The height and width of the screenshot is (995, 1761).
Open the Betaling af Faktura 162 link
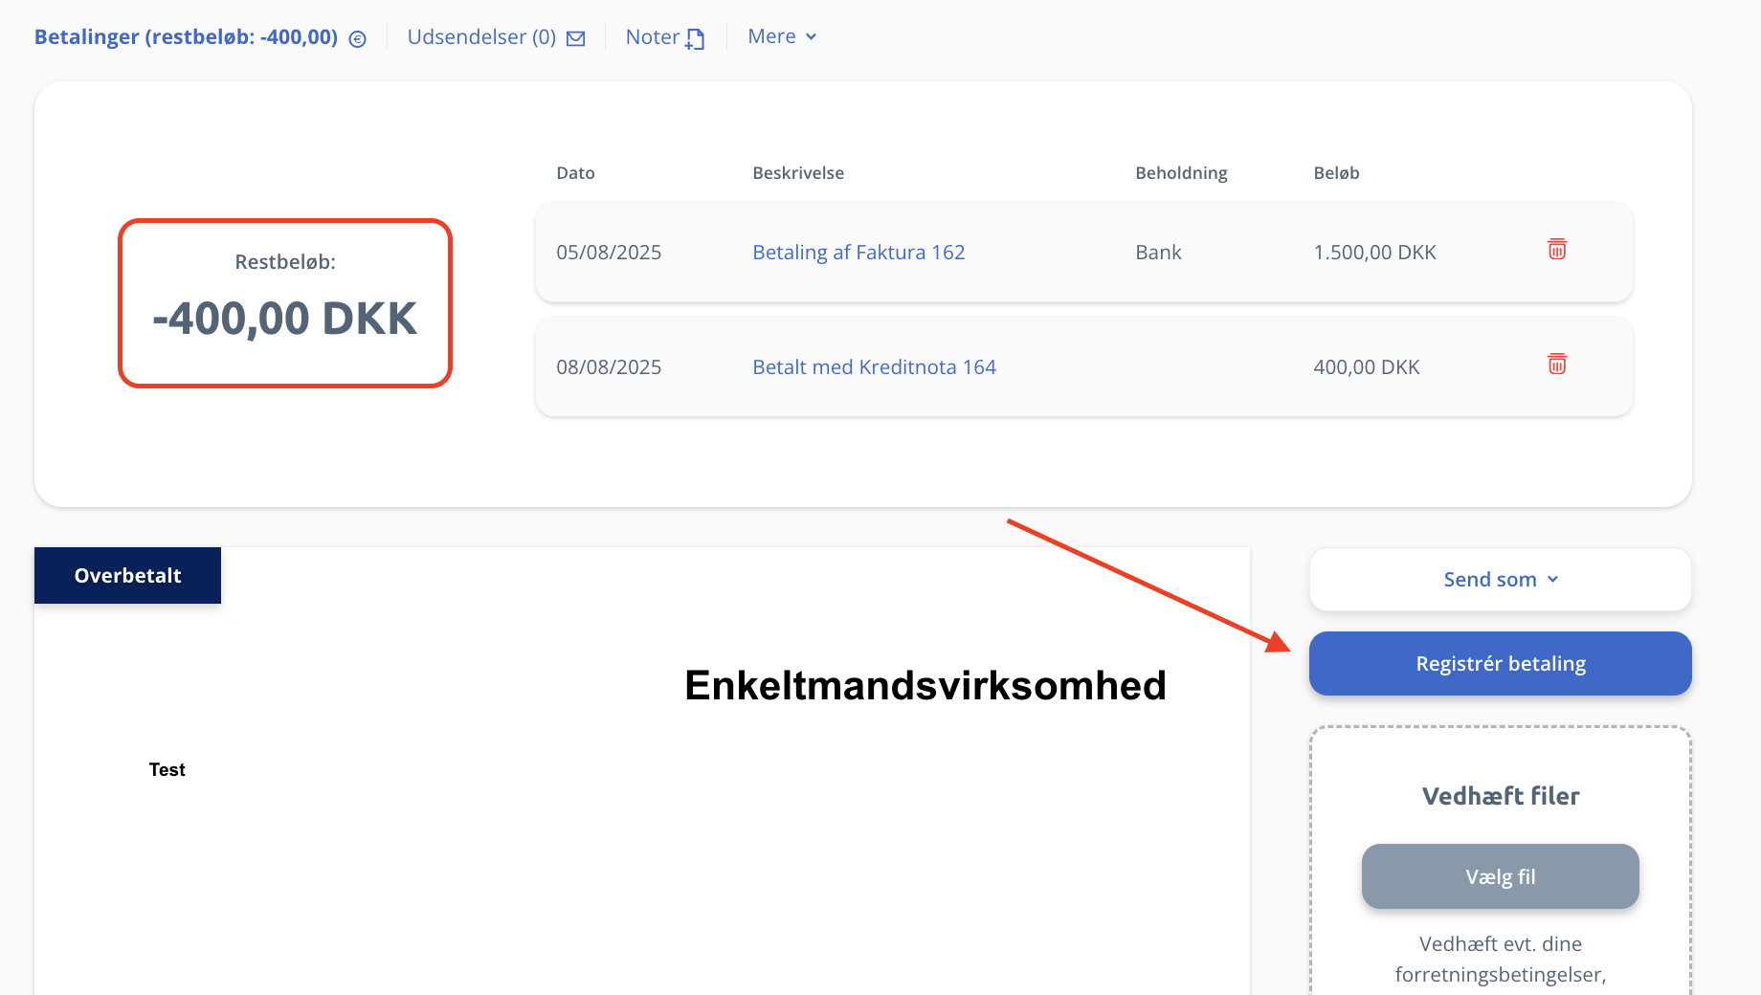pyautogui.click(x=858, y=253)
